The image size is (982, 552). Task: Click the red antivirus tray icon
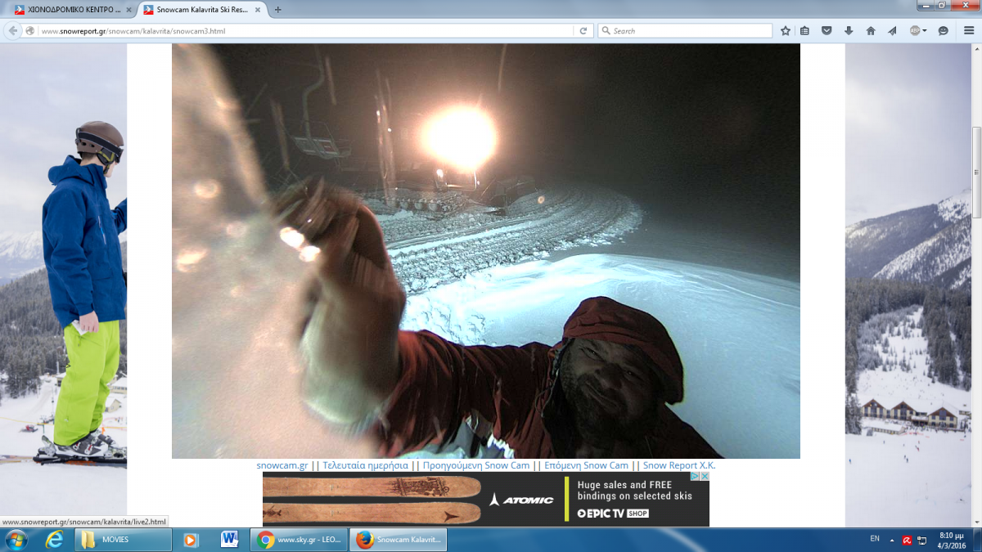[x=908, y=540]
